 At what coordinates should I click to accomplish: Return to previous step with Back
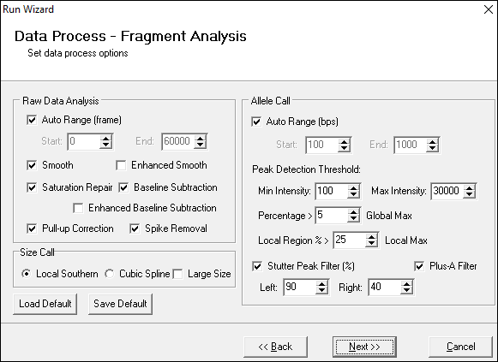[x=275, y=347]
